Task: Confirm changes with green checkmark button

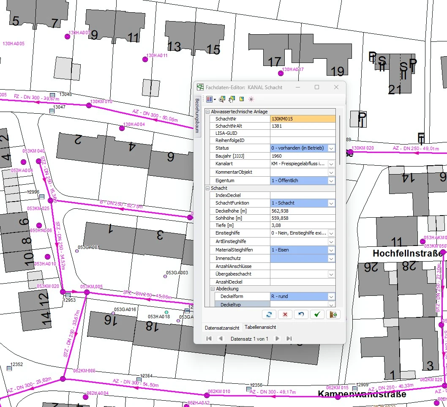Action: point(317,314)
